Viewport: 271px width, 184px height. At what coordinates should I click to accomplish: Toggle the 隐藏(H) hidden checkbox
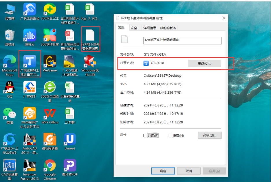tap(170, 136)
